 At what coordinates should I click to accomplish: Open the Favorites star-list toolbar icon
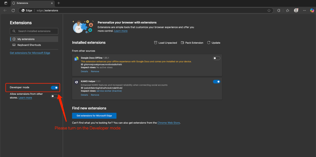tap(287, 10)
